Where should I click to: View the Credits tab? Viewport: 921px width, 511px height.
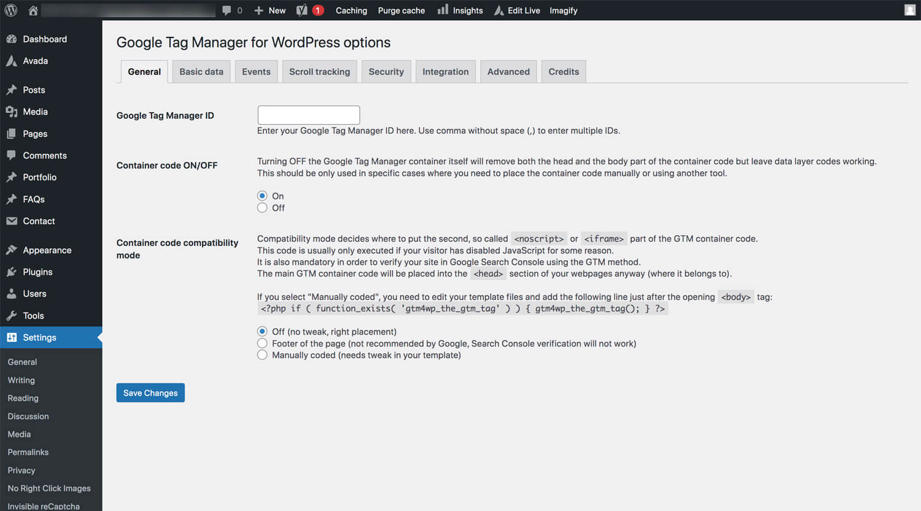tap(564, 72)
